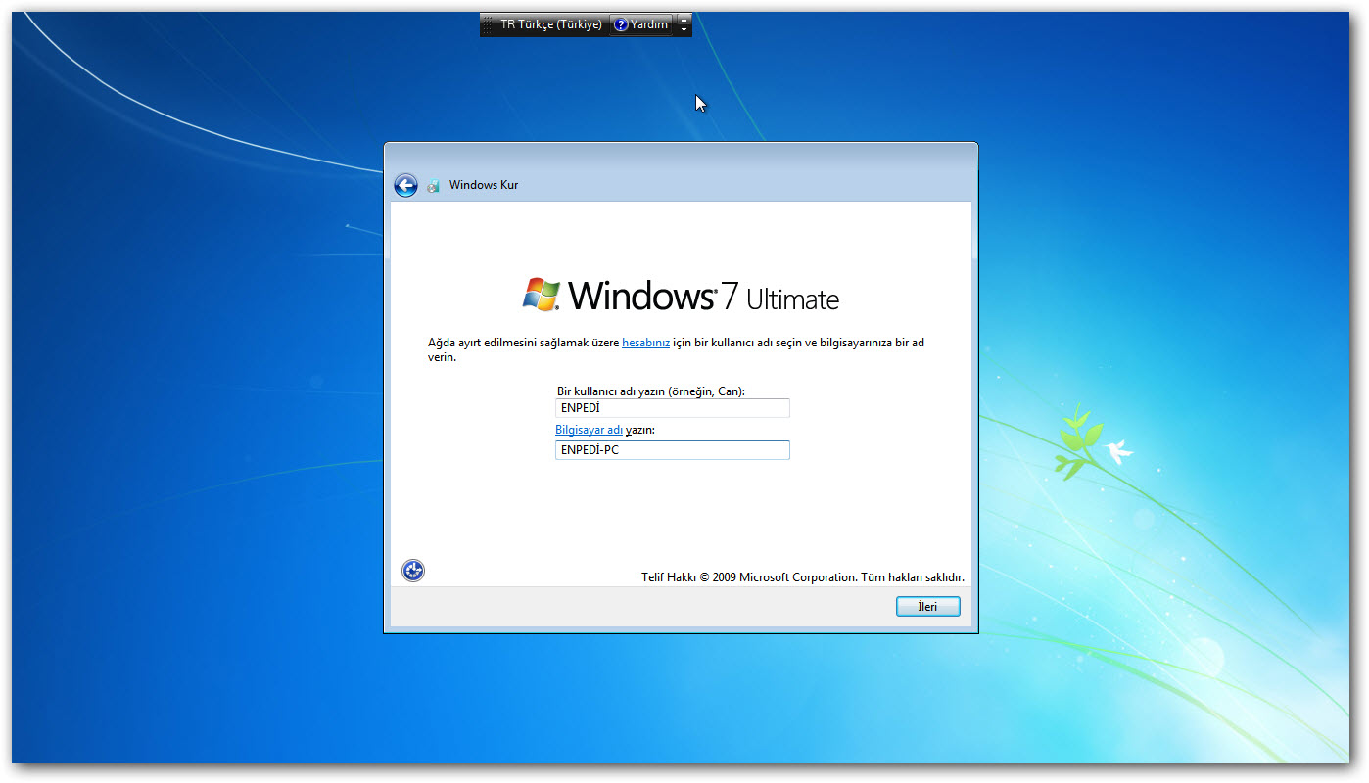Click the user name field containing ENPEDİ

[672, 408]
